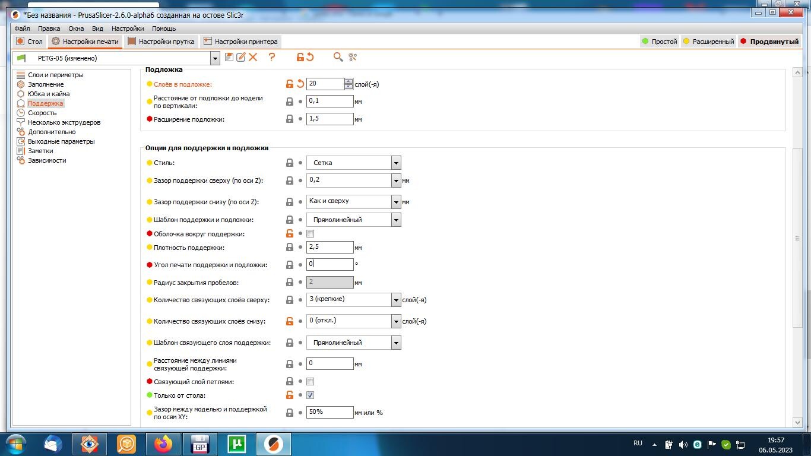The image size is (811, 456).
Task: Toggle the Связующий слой петлями checkbox
Action: (310, 382)
